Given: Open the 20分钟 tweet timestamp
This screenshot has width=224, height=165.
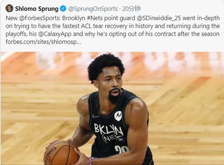Looking at the screenshot, I should click(x=132, y=9).
